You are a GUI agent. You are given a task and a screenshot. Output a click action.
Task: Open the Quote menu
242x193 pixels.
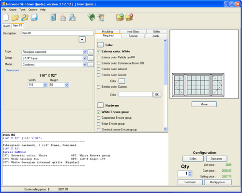13,10
